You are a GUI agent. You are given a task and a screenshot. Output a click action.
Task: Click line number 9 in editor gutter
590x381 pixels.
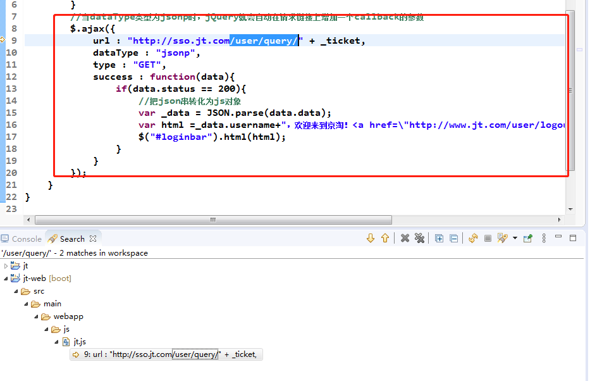click(14, 41)
